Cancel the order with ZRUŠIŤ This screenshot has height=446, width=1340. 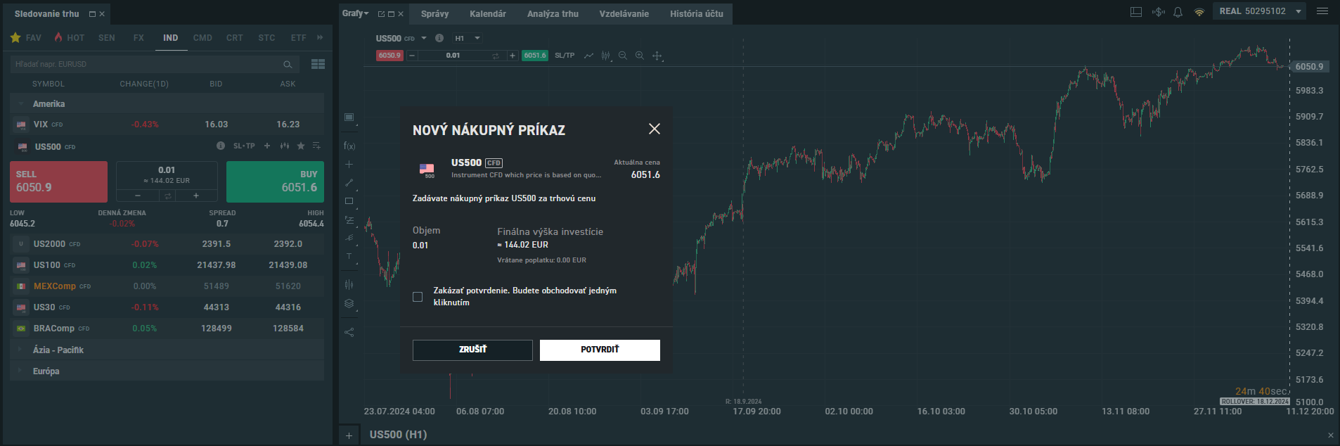click(x=472, y=350)
